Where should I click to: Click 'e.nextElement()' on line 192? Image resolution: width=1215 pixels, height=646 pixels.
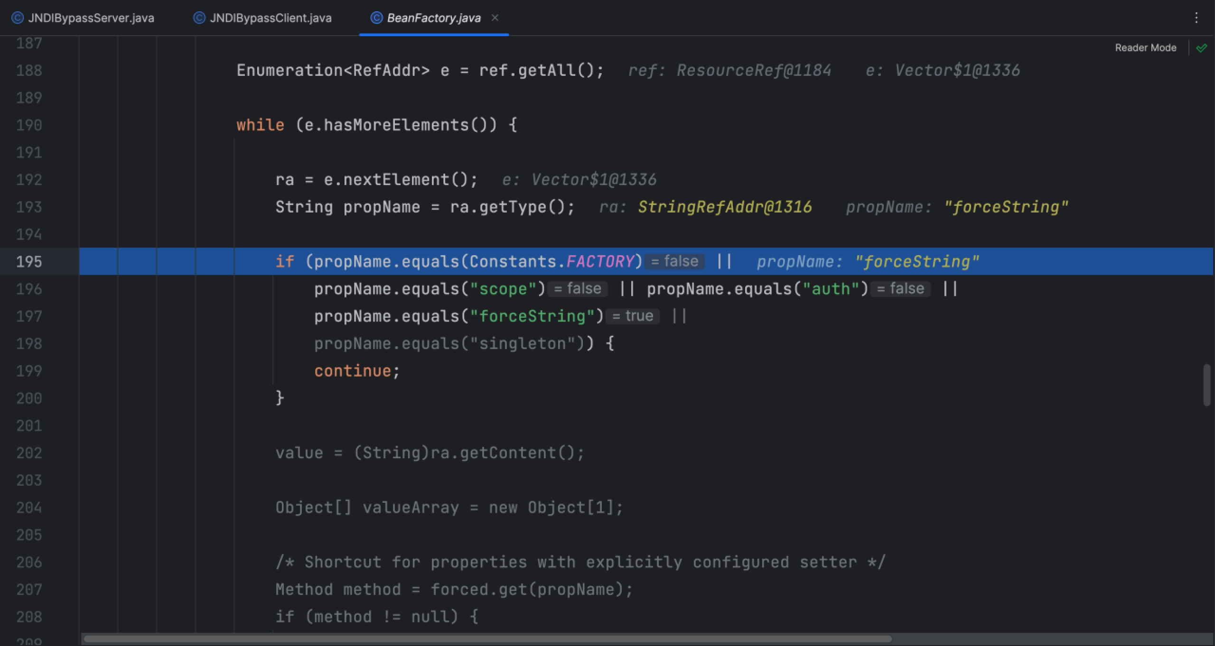point(396,180)
